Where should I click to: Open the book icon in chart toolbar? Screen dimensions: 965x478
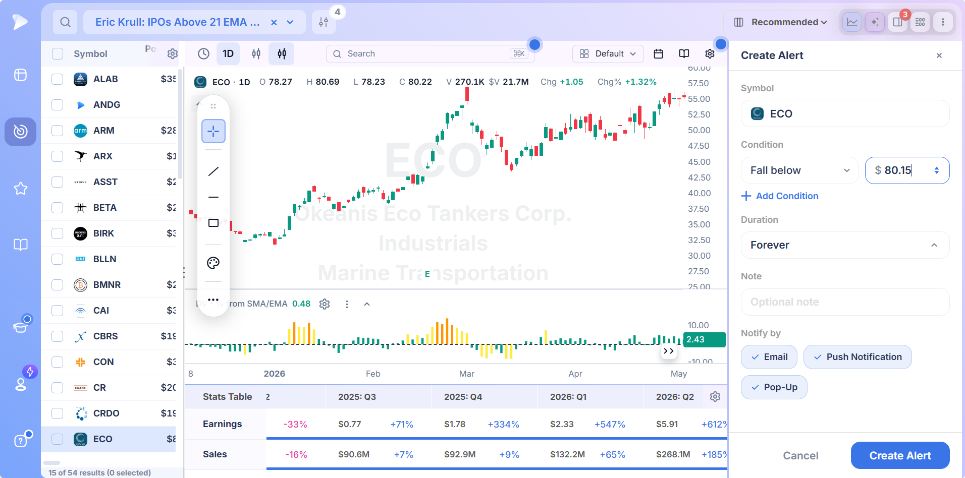pos(684,53)
